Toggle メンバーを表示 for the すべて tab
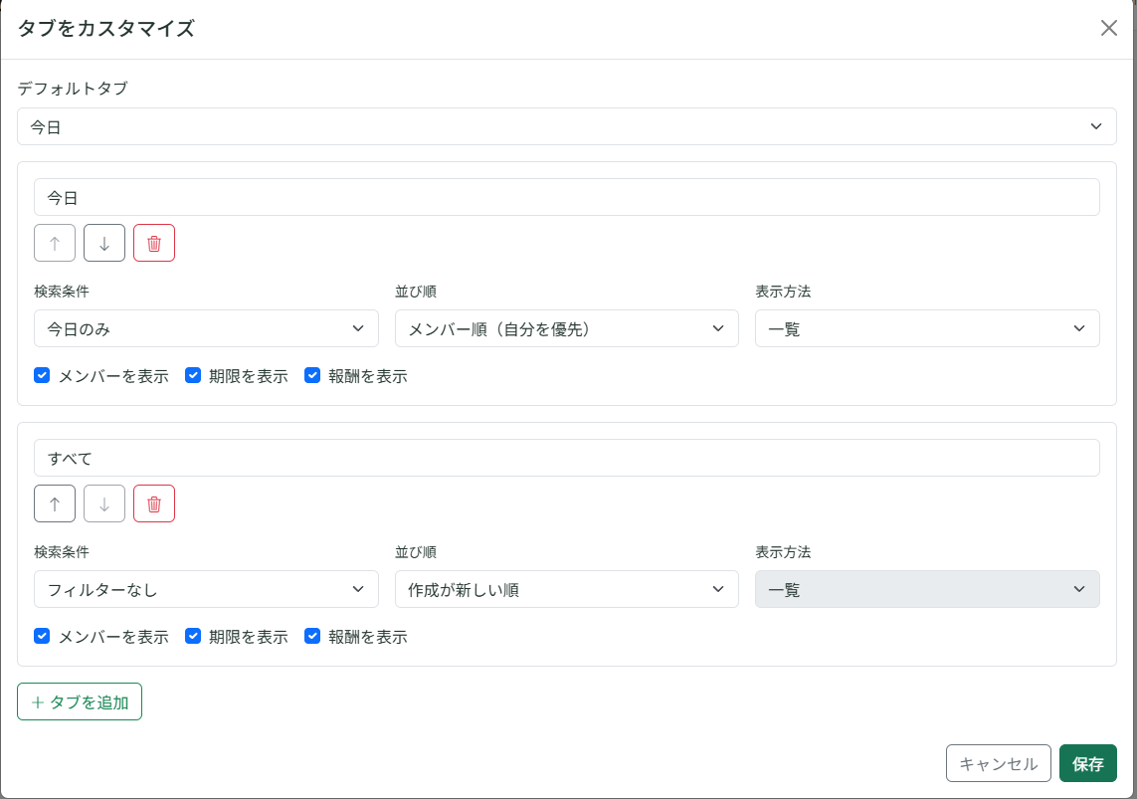 click(42, 636)
